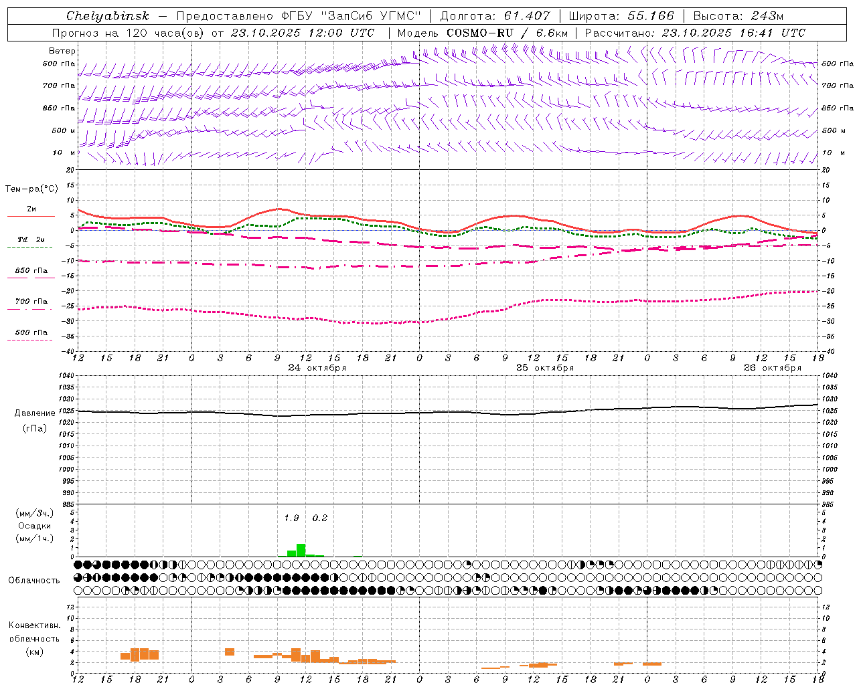
Task: Click the 'Облачность' cloud cover label
Action: (34, 581)
